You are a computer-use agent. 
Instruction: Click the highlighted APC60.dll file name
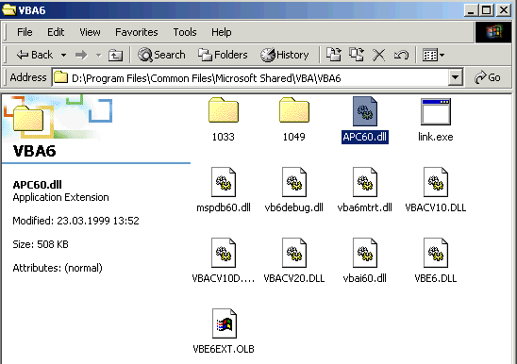pyautogui.click(x=365, y=137)
